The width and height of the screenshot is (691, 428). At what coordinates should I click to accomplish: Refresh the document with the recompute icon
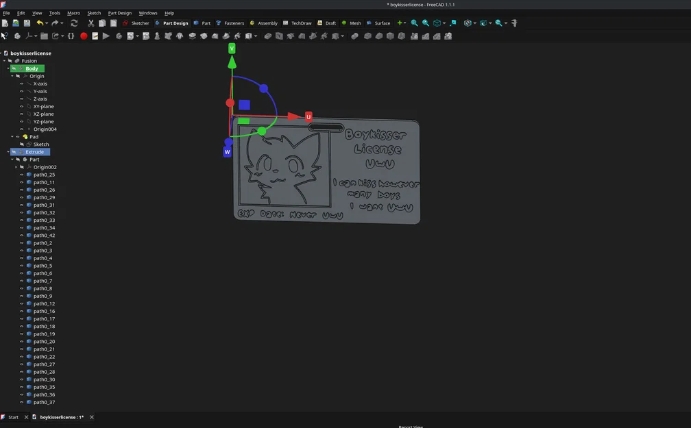coord(74,23)
